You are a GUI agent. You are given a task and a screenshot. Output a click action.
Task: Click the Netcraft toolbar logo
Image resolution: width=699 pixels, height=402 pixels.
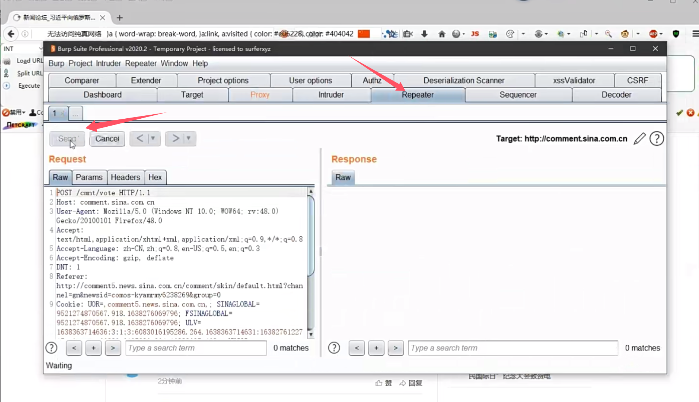(x=21, y=125)
